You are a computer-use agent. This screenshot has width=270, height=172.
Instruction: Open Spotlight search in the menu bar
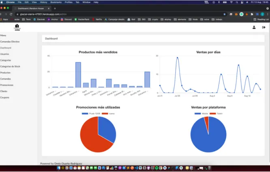point(237,2)
